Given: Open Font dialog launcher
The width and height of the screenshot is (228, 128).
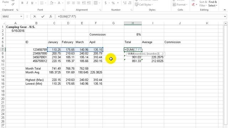Looking at the screenshot, I should (63, 10).
